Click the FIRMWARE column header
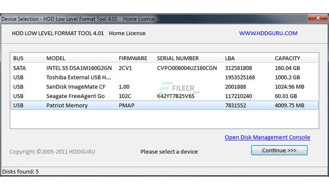329x190 pixels. (135, 58)
